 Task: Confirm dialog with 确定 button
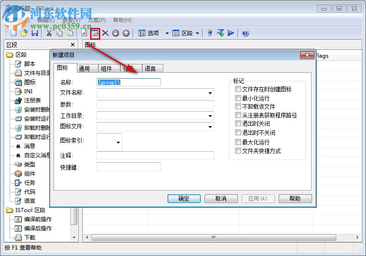click(x=184, y=198)
